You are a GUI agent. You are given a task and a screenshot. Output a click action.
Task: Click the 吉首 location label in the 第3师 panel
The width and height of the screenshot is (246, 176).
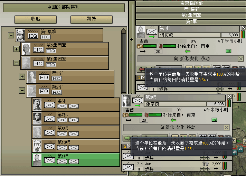click(x=130, y=110)
